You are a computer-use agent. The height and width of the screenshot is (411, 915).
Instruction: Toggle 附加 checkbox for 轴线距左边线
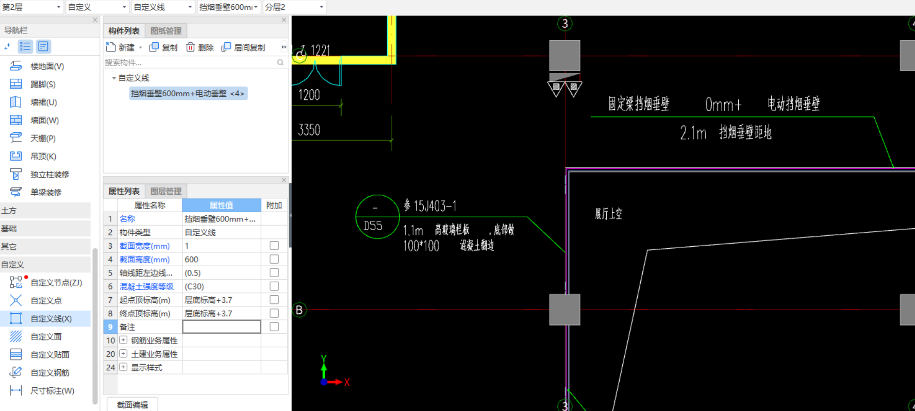point(274,272)
